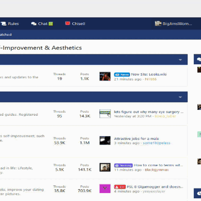Click the 35.8K threads count

(x=60, y=191)
